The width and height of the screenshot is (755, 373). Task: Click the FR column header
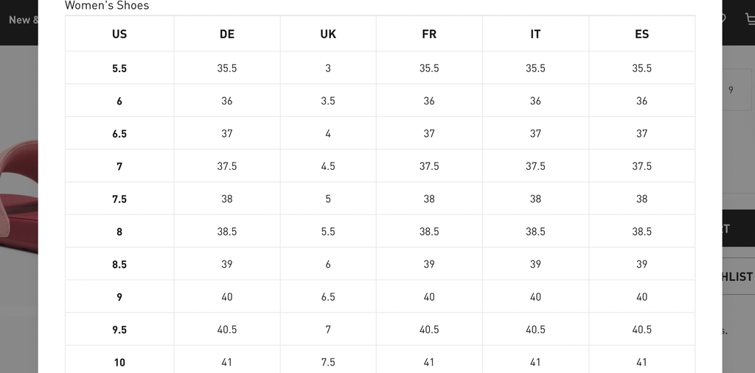tap(429, 34)
